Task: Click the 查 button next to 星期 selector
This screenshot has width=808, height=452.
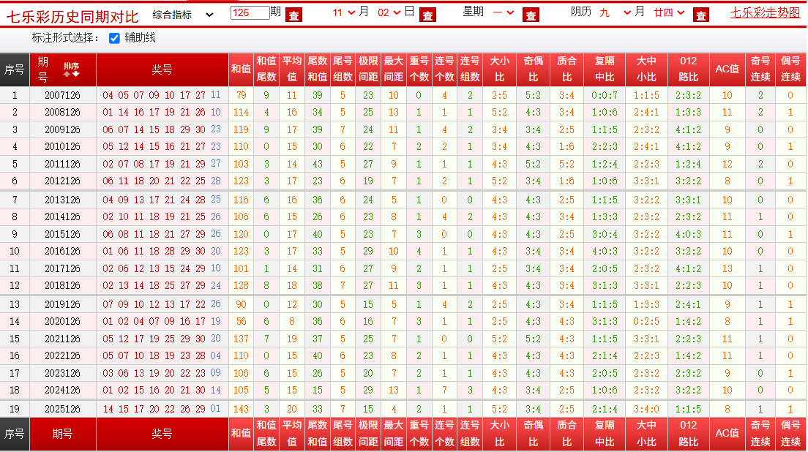Action: [531, 15]
